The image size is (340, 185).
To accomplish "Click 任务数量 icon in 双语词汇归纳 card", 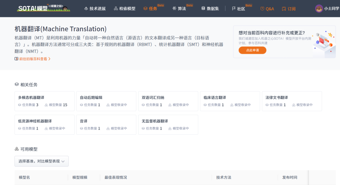I will pyautogui.click(x=143, y=105).
